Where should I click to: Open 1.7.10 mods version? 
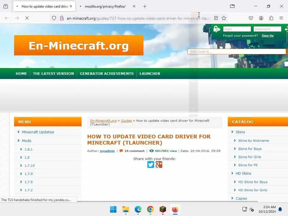click(x=30, y=166)
